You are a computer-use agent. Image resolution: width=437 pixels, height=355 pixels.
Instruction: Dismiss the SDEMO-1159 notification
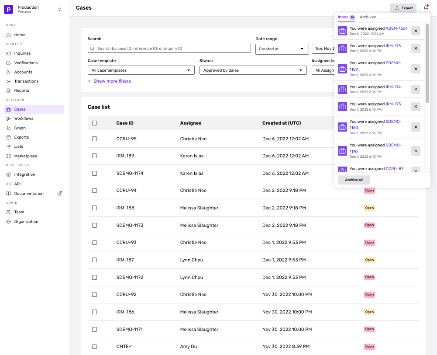(x=416, y=69)
